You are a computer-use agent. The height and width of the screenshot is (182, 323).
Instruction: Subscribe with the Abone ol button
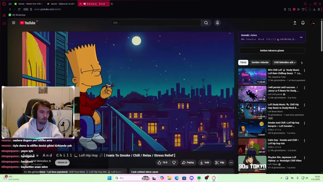[62, 163]
